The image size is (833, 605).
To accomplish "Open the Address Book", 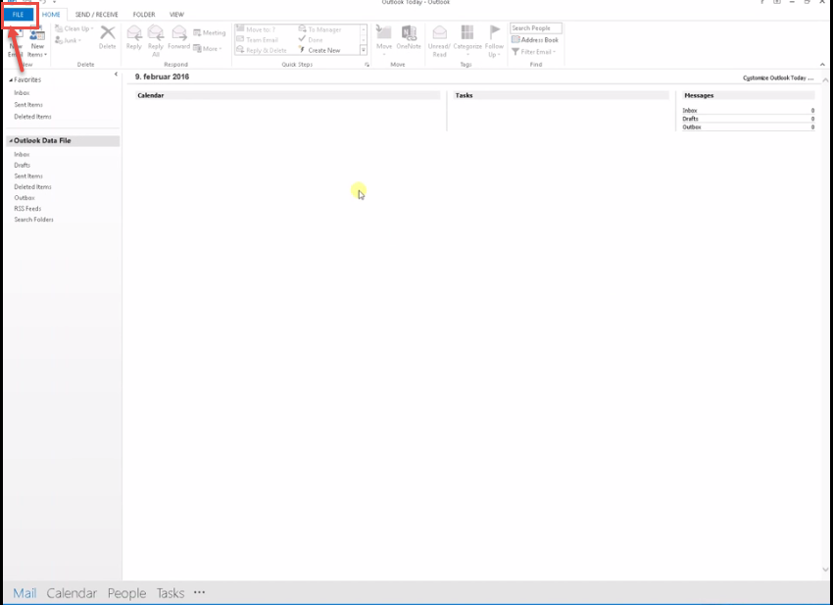I will pyautogui.click(x=535, y=40).
